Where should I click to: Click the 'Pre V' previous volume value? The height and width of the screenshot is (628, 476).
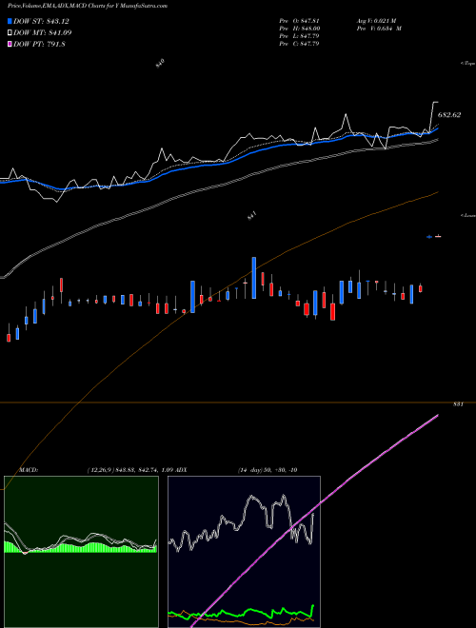pos(378,29)
